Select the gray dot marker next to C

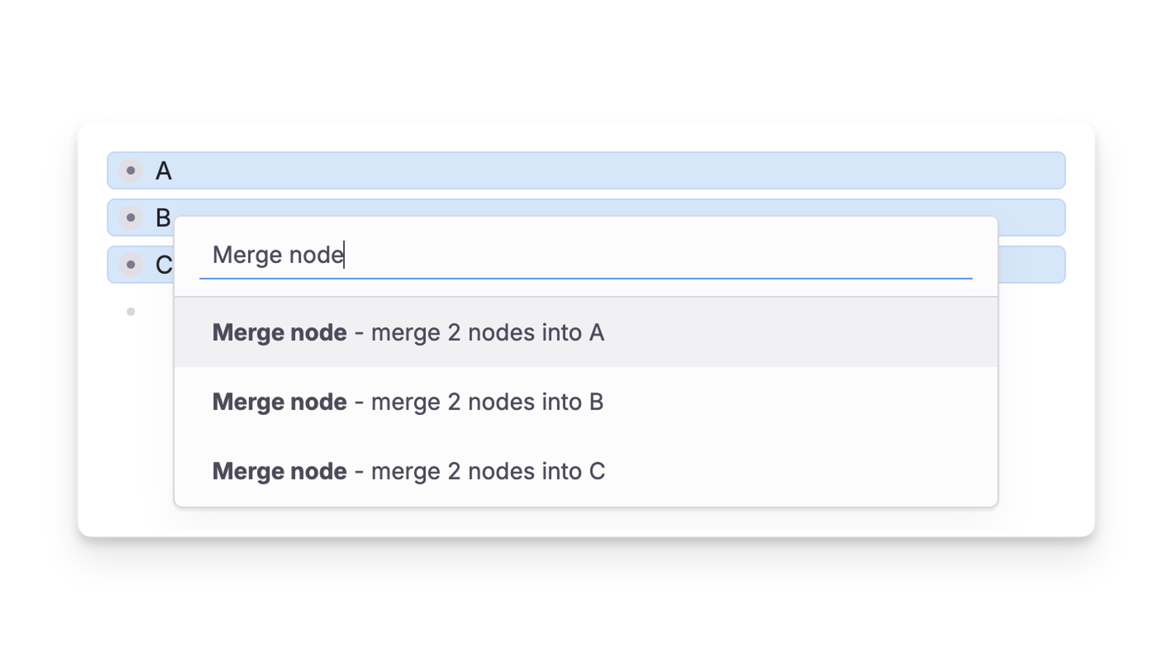coord(131,264)
